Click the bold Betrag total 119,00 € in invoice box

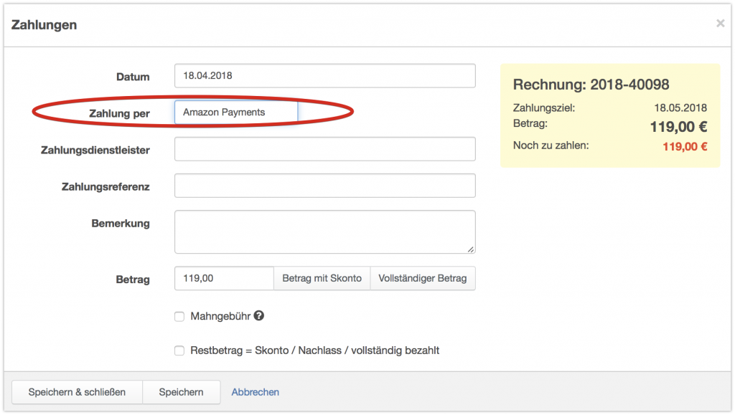point(679,127)
